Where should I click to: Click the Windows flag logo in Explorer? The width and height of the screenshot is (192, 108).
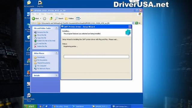(x=140, y=14)
